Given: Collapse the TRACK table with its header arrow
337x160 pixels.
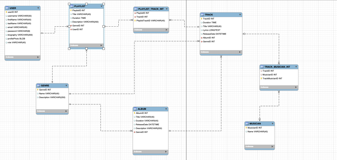Looking at the screenshot, I should (240, 15).
